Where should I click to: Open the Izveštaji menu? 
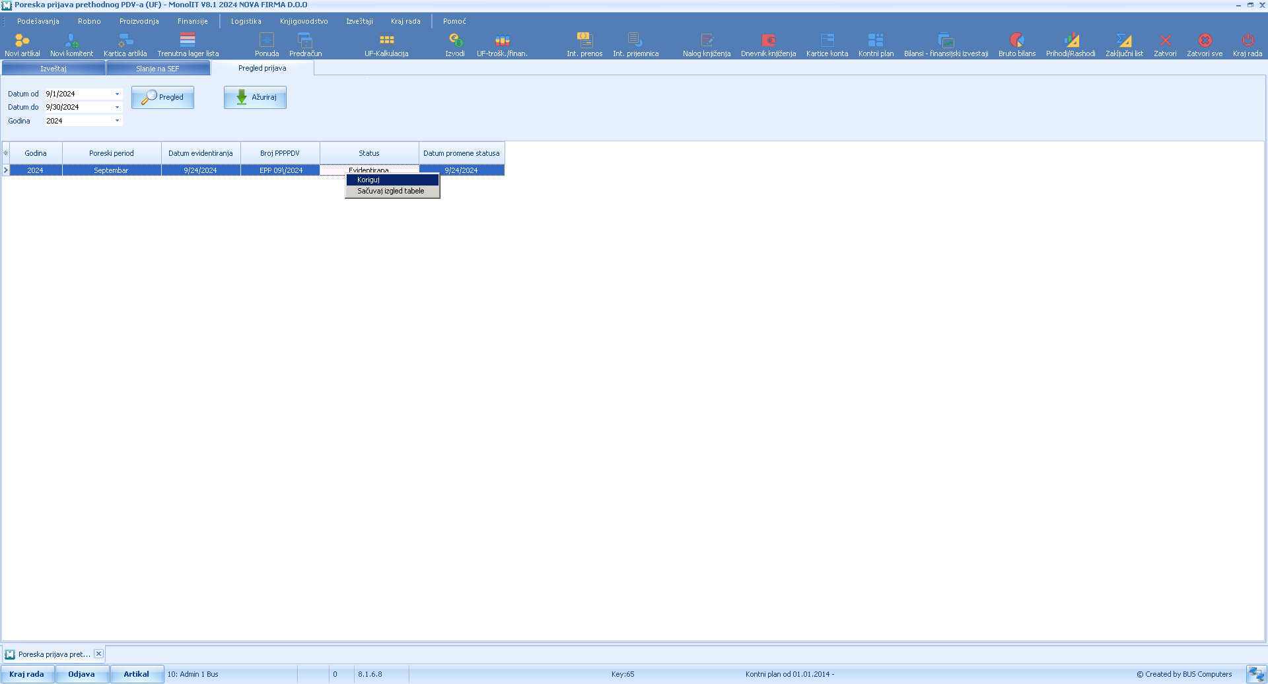[x=359, y=21]
